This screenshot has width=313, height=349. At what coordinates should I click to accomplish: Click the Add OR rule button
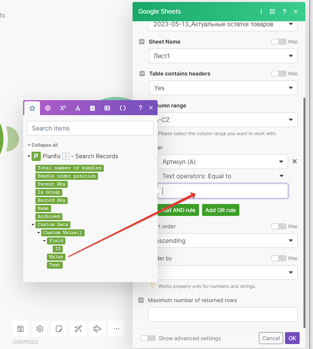(220, 210)
